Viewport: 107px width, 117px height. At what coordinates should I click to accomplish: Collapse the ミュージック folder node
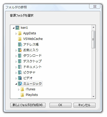pyautogui.click(x=16, y=84)
